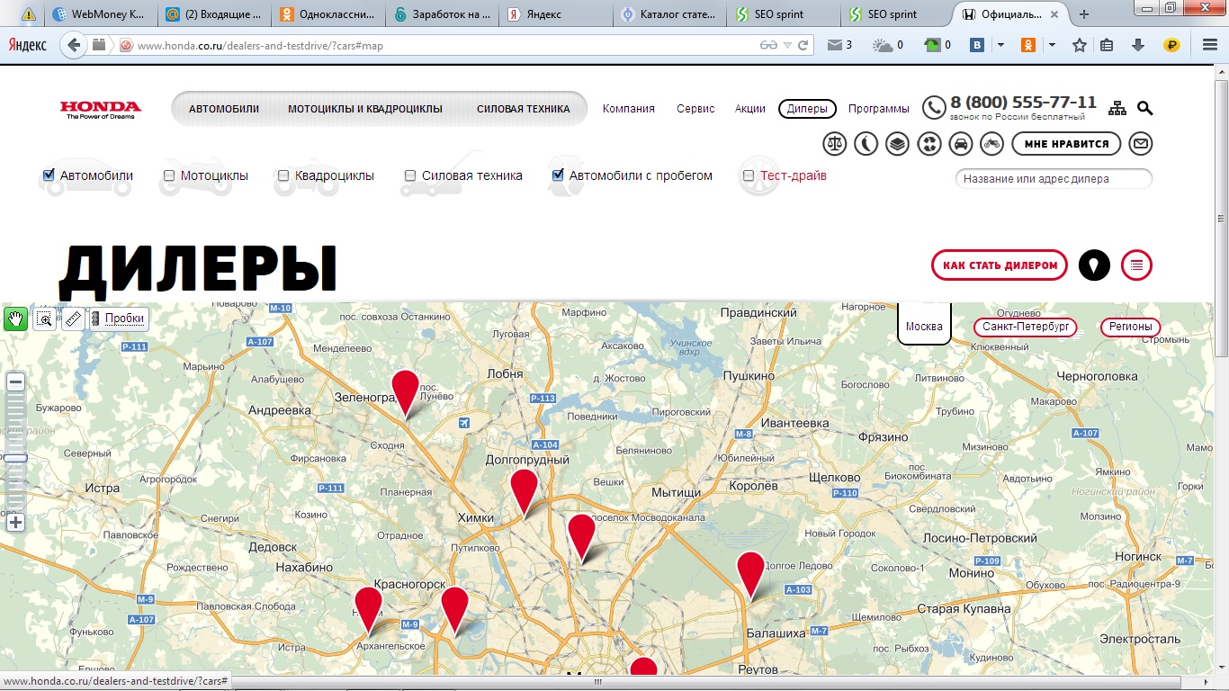Select the Москва region tab

click(924, 326)
